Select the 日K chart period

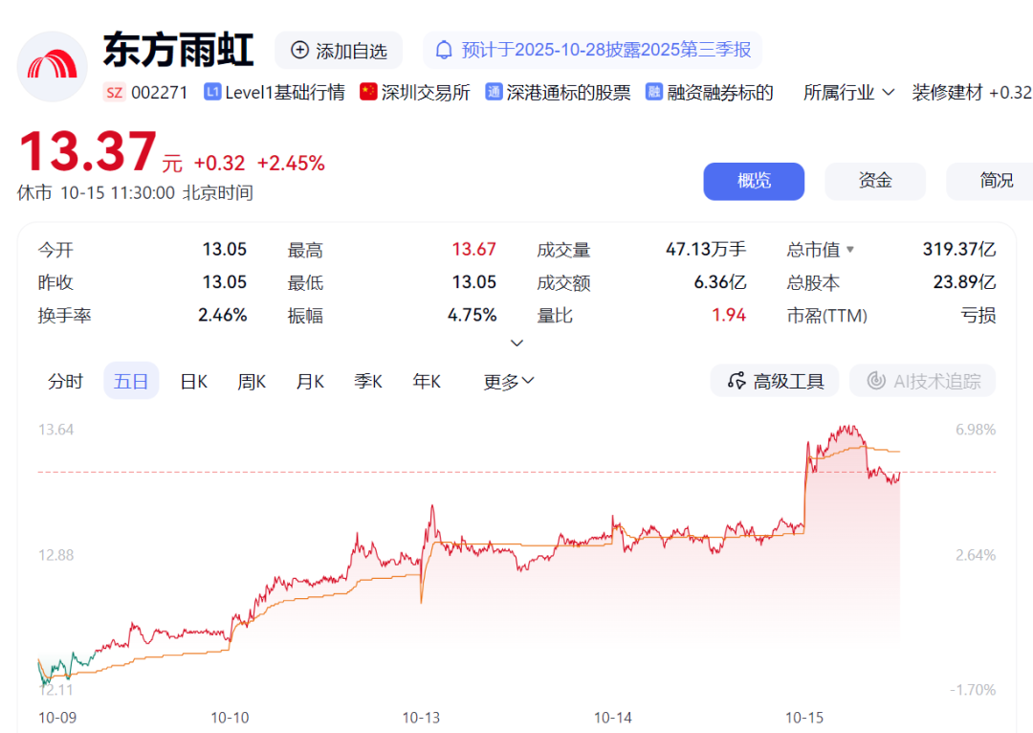pyautogui.click(x=193, y=381)
